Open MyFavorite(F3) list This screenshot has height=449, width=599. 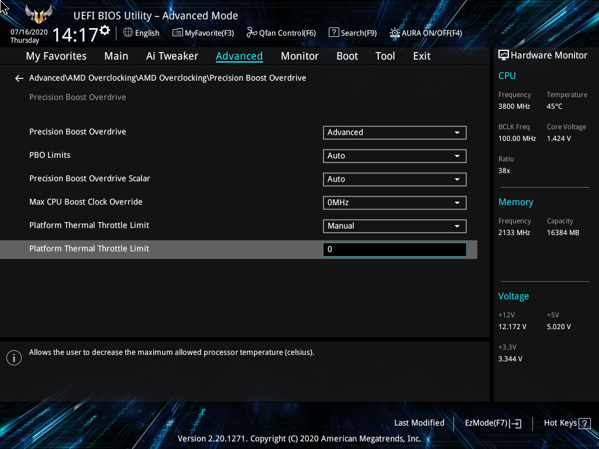[203, 33]
